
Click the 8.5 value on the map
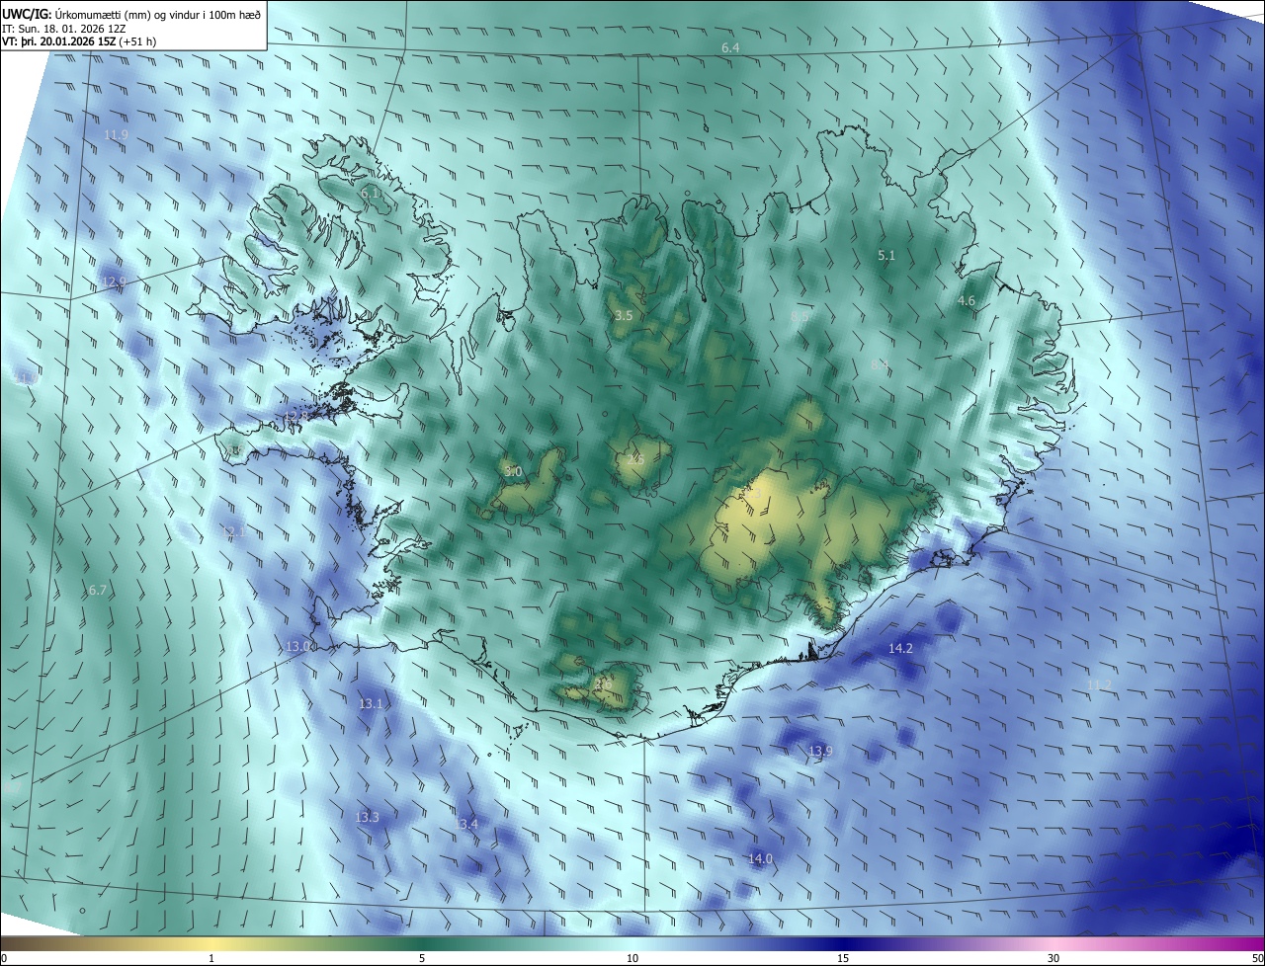tap(799, 316)
